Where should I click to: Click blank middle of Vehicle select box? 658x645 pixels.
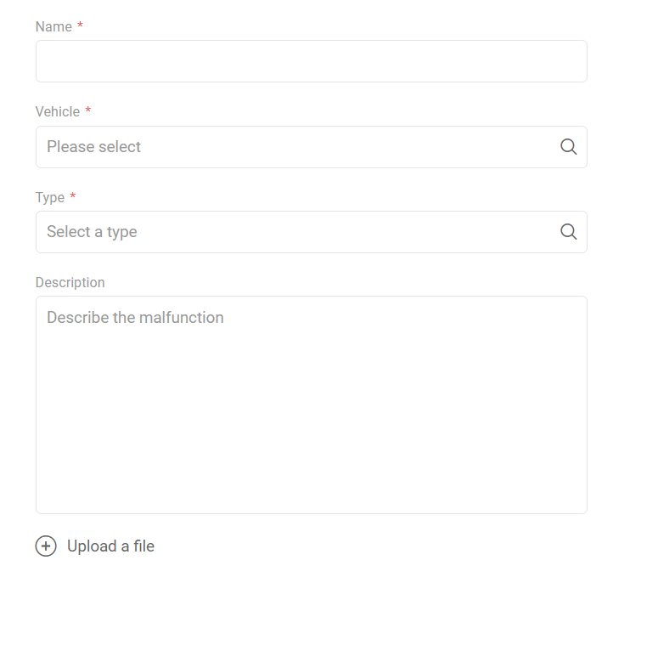[335, 147]
